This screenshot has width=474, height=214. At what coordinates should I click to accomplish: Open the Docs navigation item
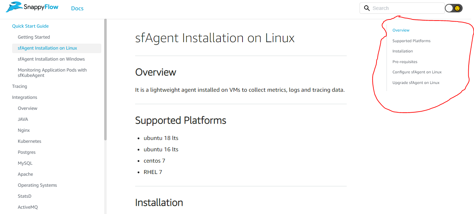(77, 9)
